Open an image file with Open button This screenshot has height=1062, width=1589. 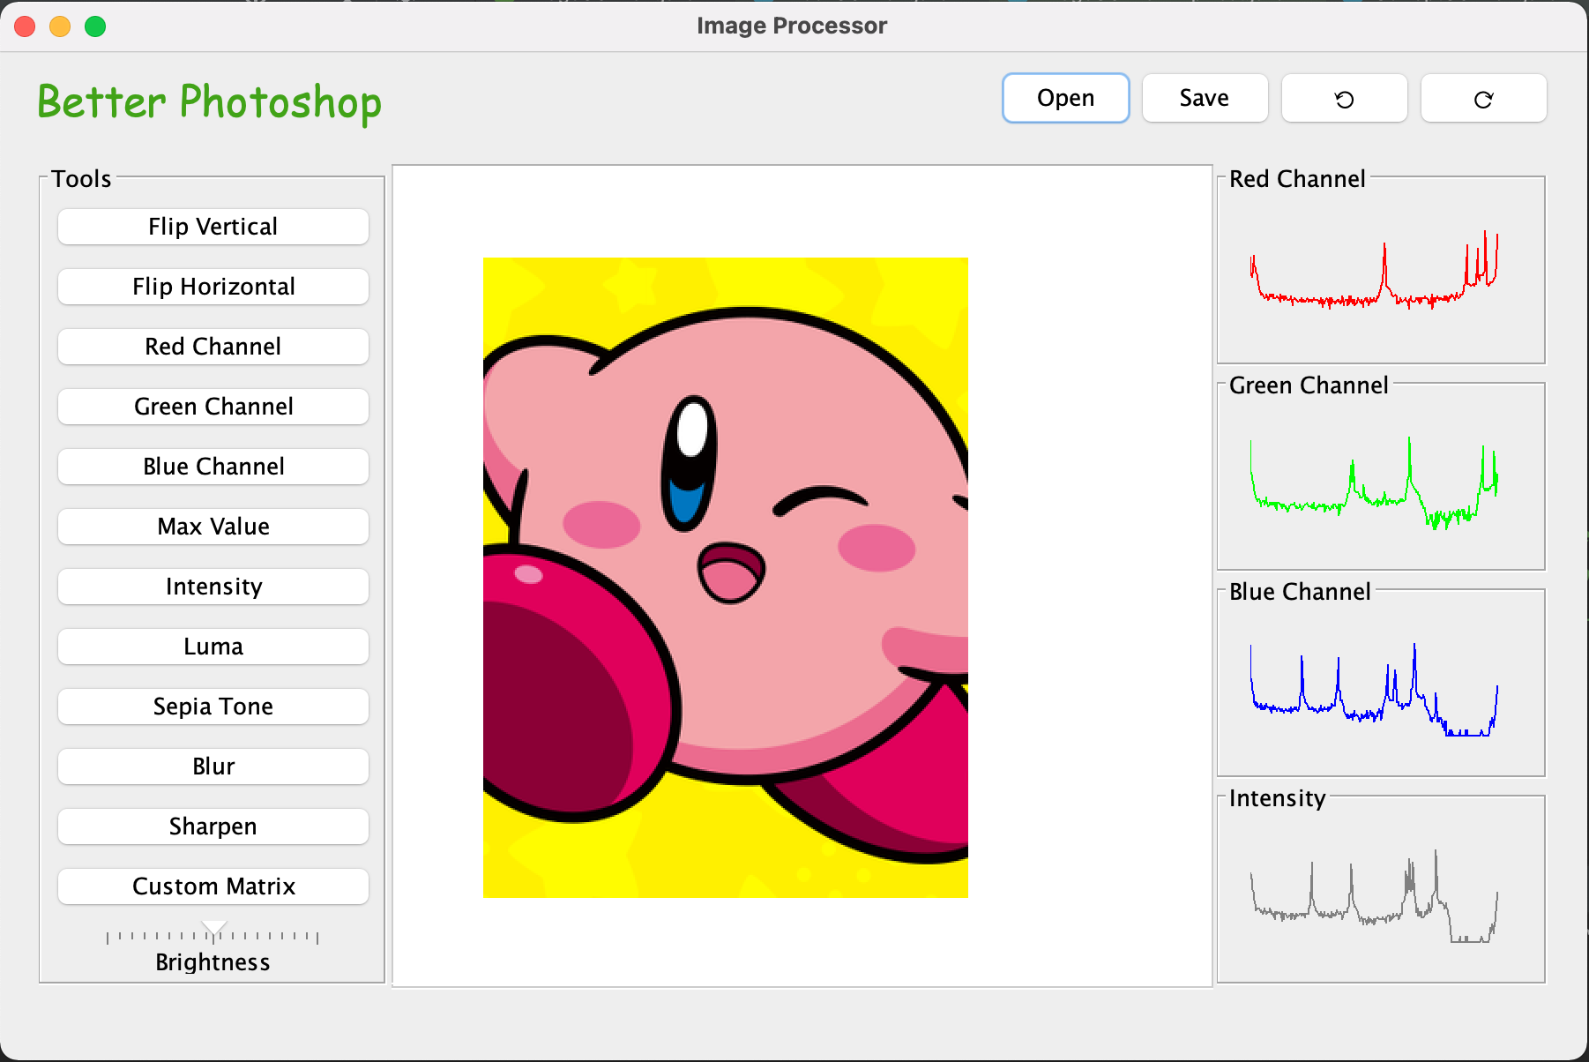pyautogui.click(x=1065, y=99)
